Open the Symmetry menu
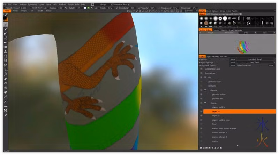Viewport: 279px width, 155px height. 32,5
